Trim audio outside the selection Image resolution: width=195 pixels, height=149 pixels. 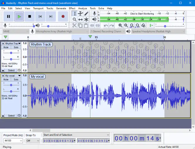click(x=92, y=25)
